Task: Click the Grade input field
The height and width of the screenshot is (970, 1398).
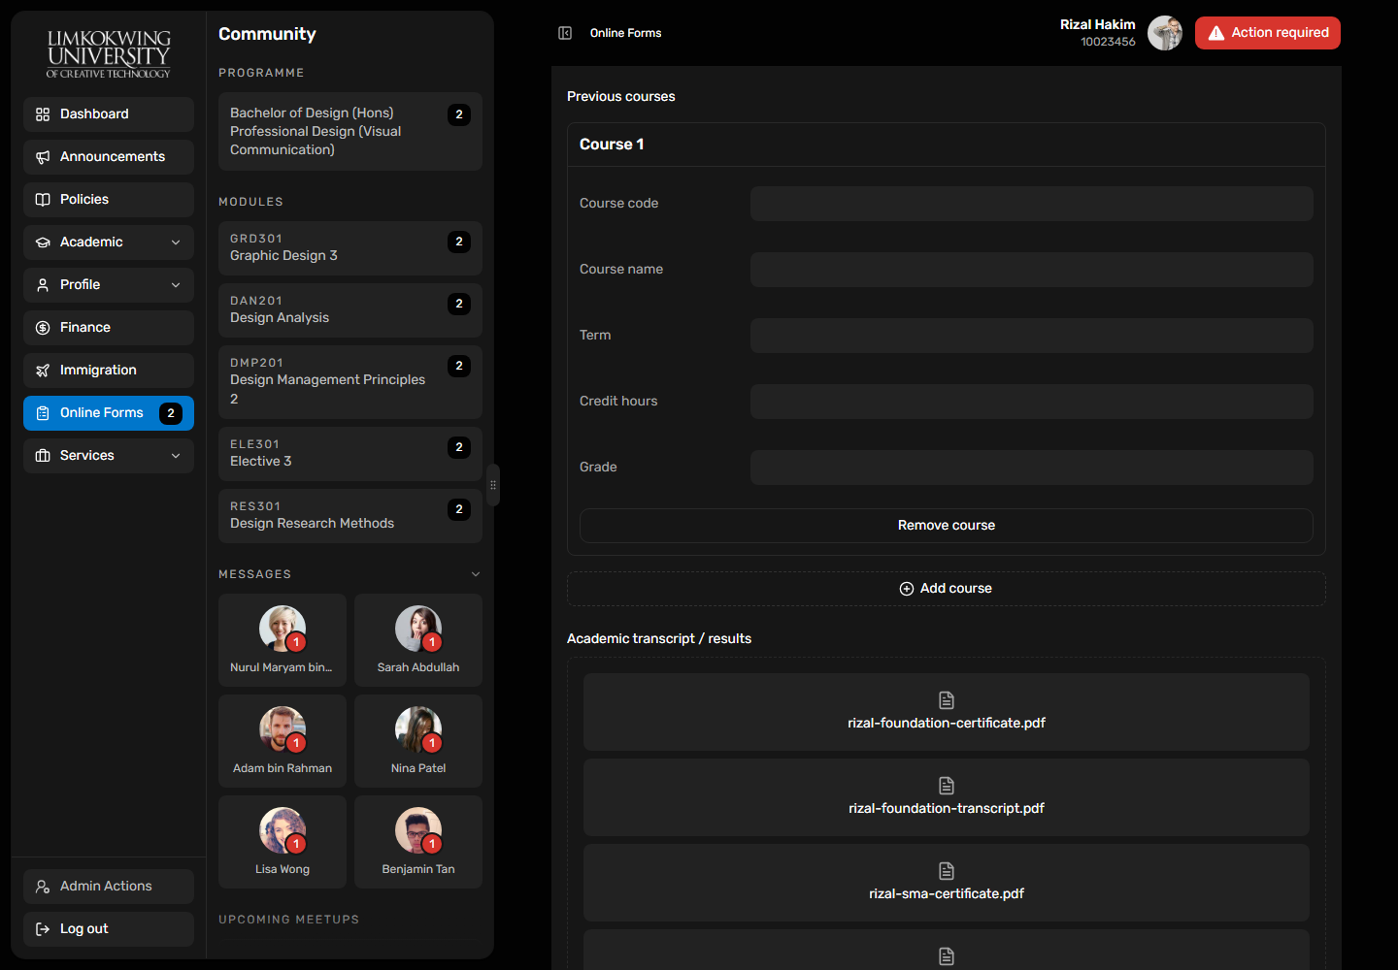Action: (1032, 468)
